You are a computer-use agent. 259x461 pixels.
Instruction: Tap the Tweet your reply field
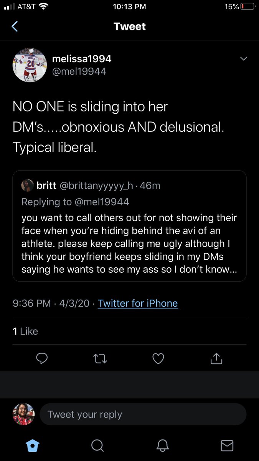143,415
